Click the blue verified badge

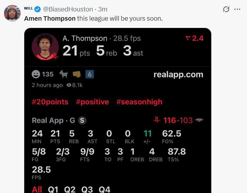(x=37, y=9)
